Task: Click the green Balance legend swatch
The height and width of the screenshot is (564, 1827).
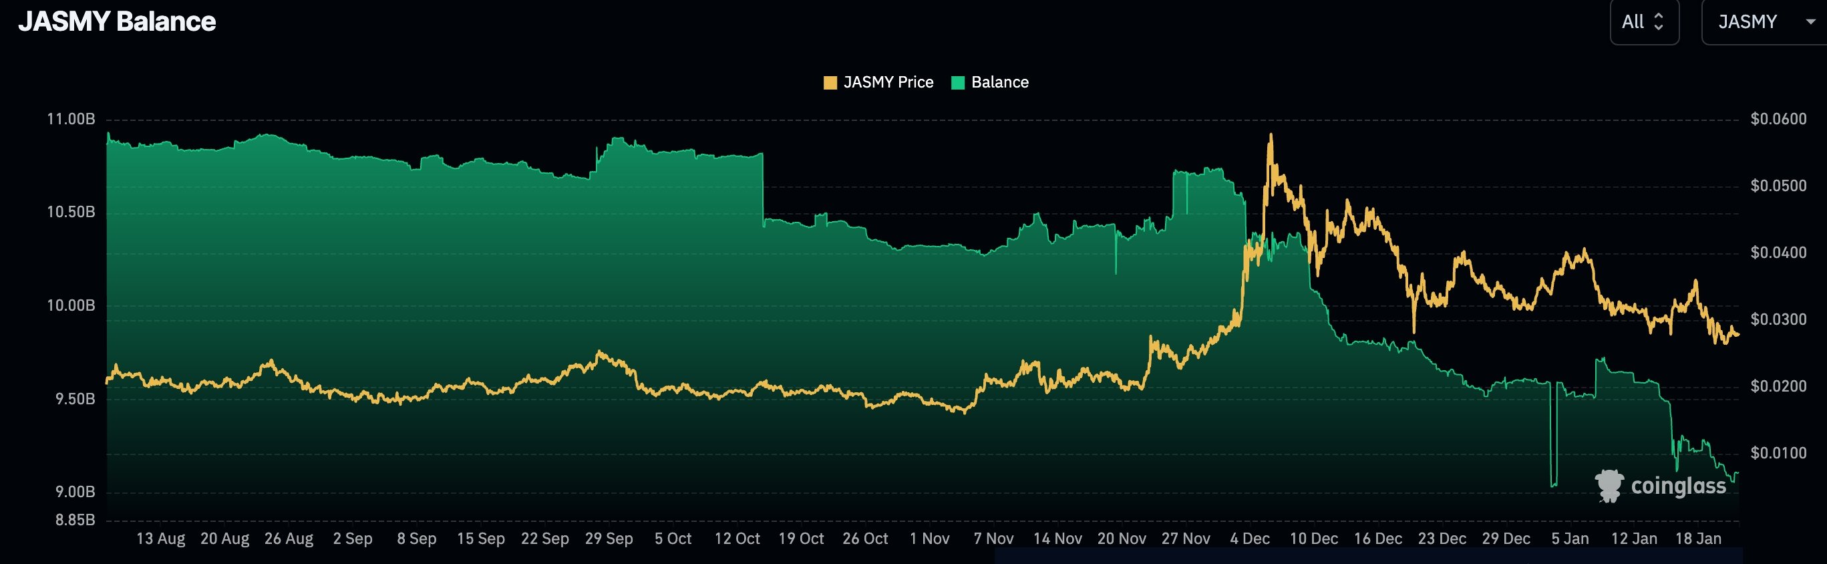Action: [x=957, y=83]
